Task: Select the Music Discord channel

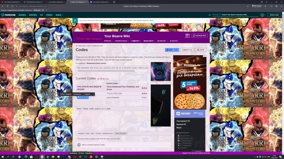Action: point(179,128)
